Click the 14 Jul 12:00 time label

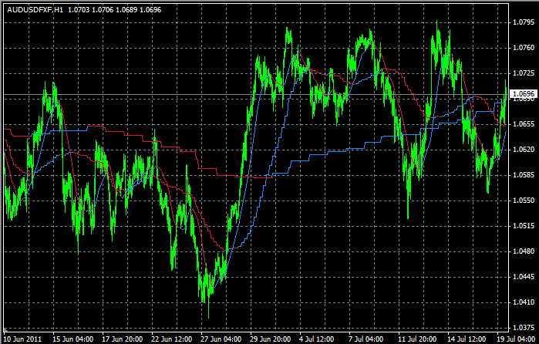tap(467, 339)
